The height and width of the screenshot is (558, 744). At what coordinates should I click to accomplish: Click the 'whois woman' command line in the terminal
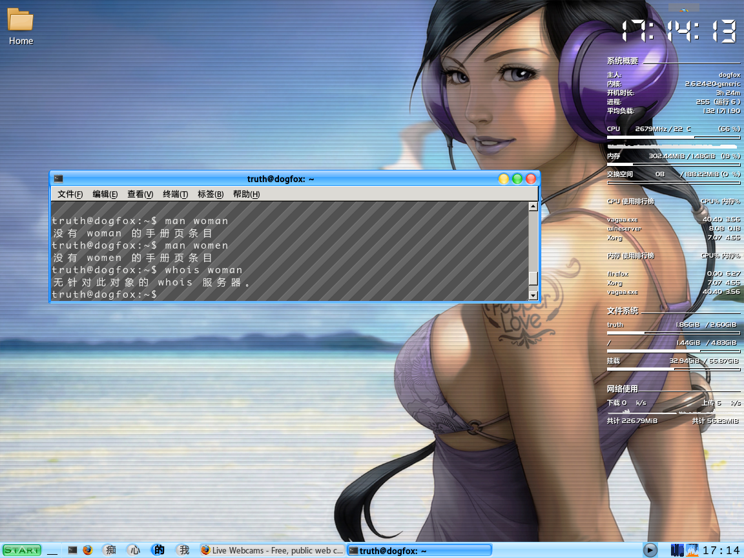click(147, 270)
